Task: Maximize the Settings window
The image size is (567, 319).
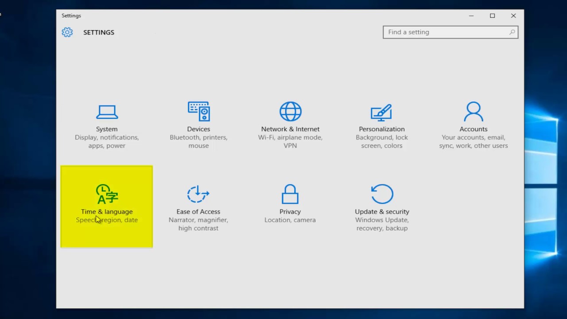Action: 492,16
